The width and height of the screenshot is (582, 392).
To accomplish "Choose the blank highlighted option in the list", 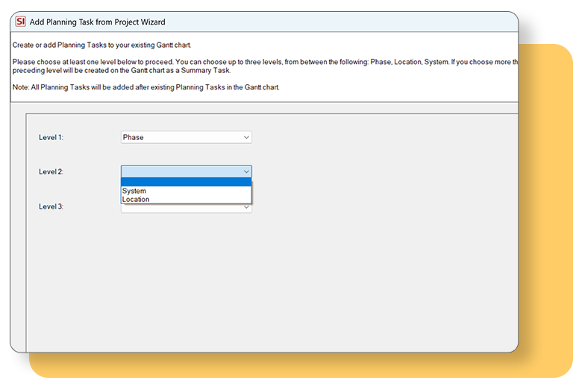I will click(x=186, y=182).
